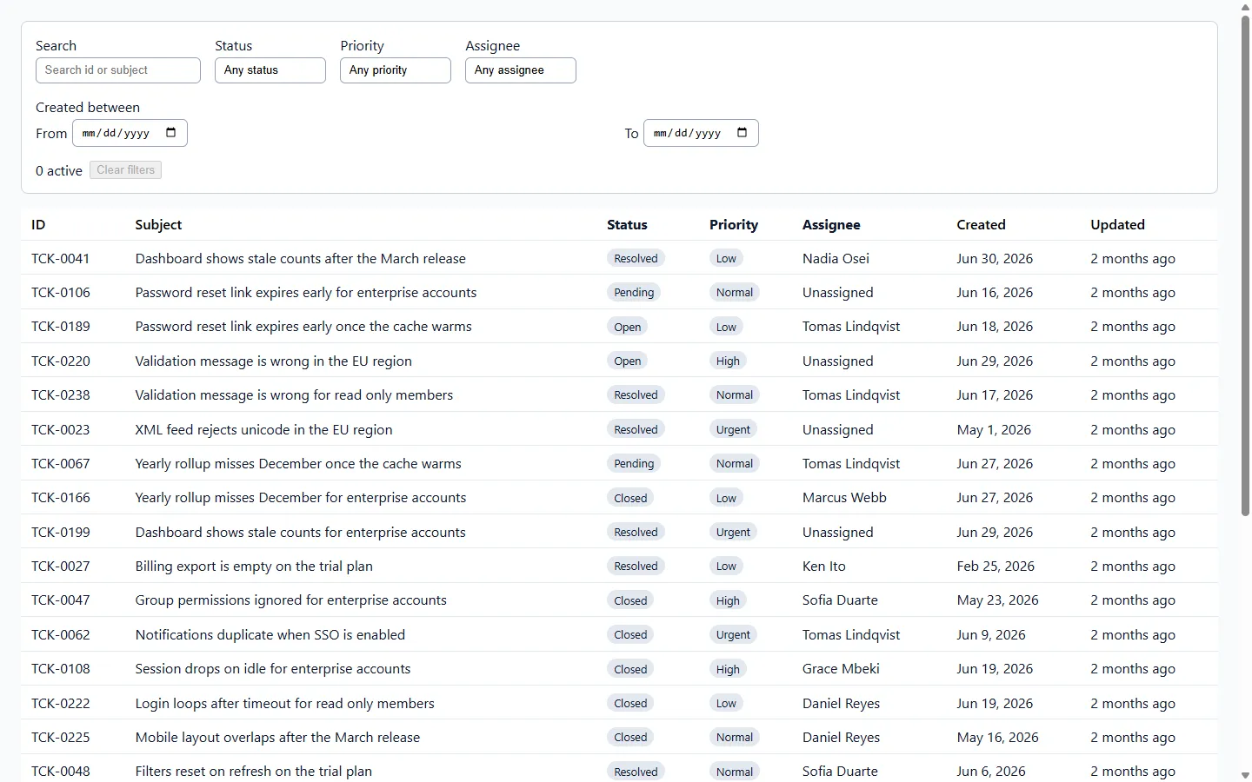This screenshot has height=782, width=1252.
Task: Select ticket ID TCK-0048
Action: click(x=60, y=771)
